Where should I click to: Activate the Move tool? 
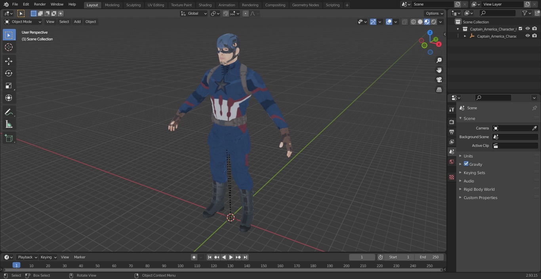coord(9,61)
